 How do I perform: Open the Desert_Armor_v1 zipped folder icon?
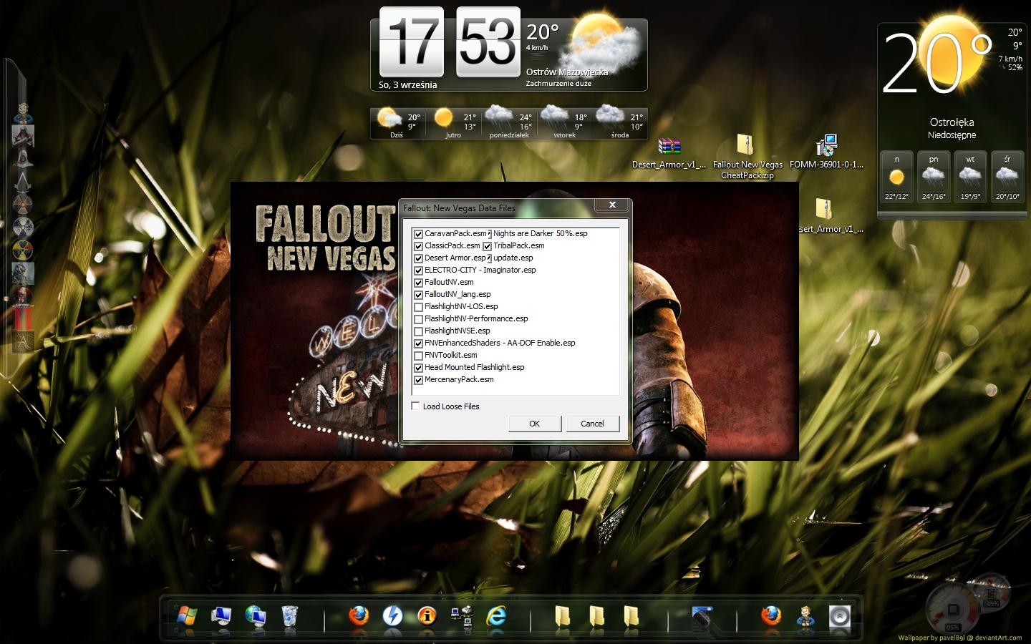[x=823, y=216]
